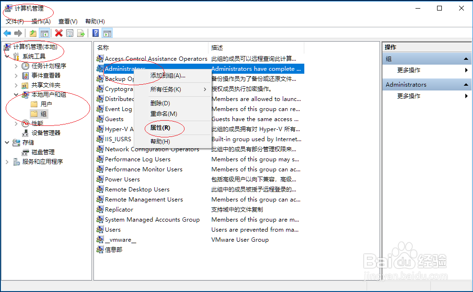Click the Back navigation arrow in the toolbar
The width and height of the screenshot is (473, 292).
(x=7, y=33)
